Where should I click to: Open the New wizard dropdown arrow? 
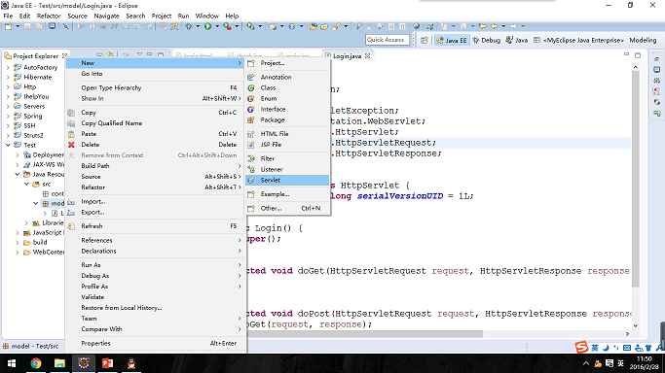point(18,26)
